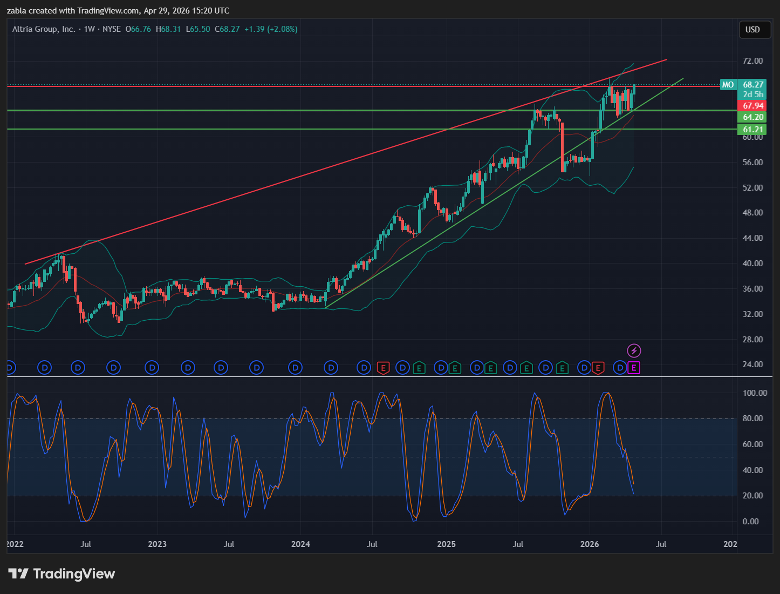Click the teal 68.27 current price label

[x=752, y=85]
